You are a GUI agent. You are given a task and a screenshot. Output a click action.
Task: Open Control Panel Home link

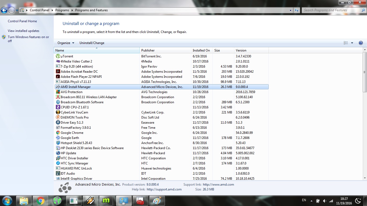pos(22,21)
